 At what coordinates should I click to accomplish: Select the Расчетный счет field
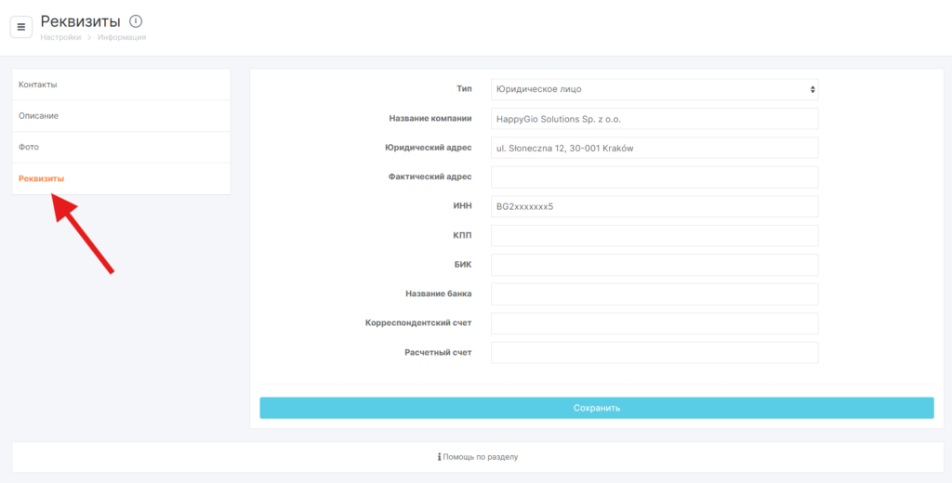(x=654, y=353)
